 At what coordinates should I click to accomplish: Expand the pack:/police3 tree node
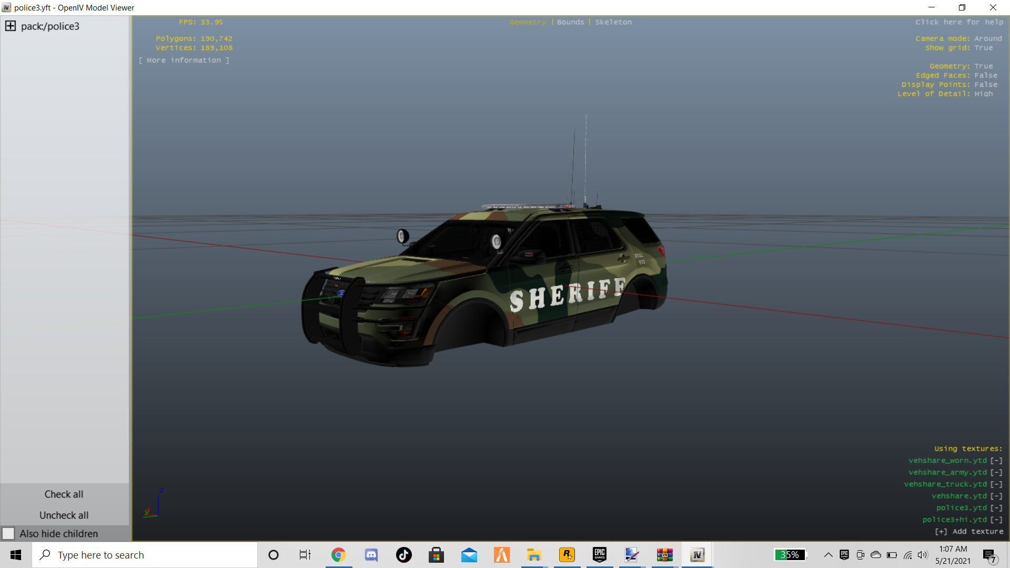pyautogui.click(x=11, y=26)
